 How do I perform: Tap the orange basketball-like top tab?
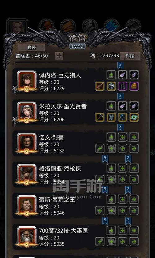[46, 26]
